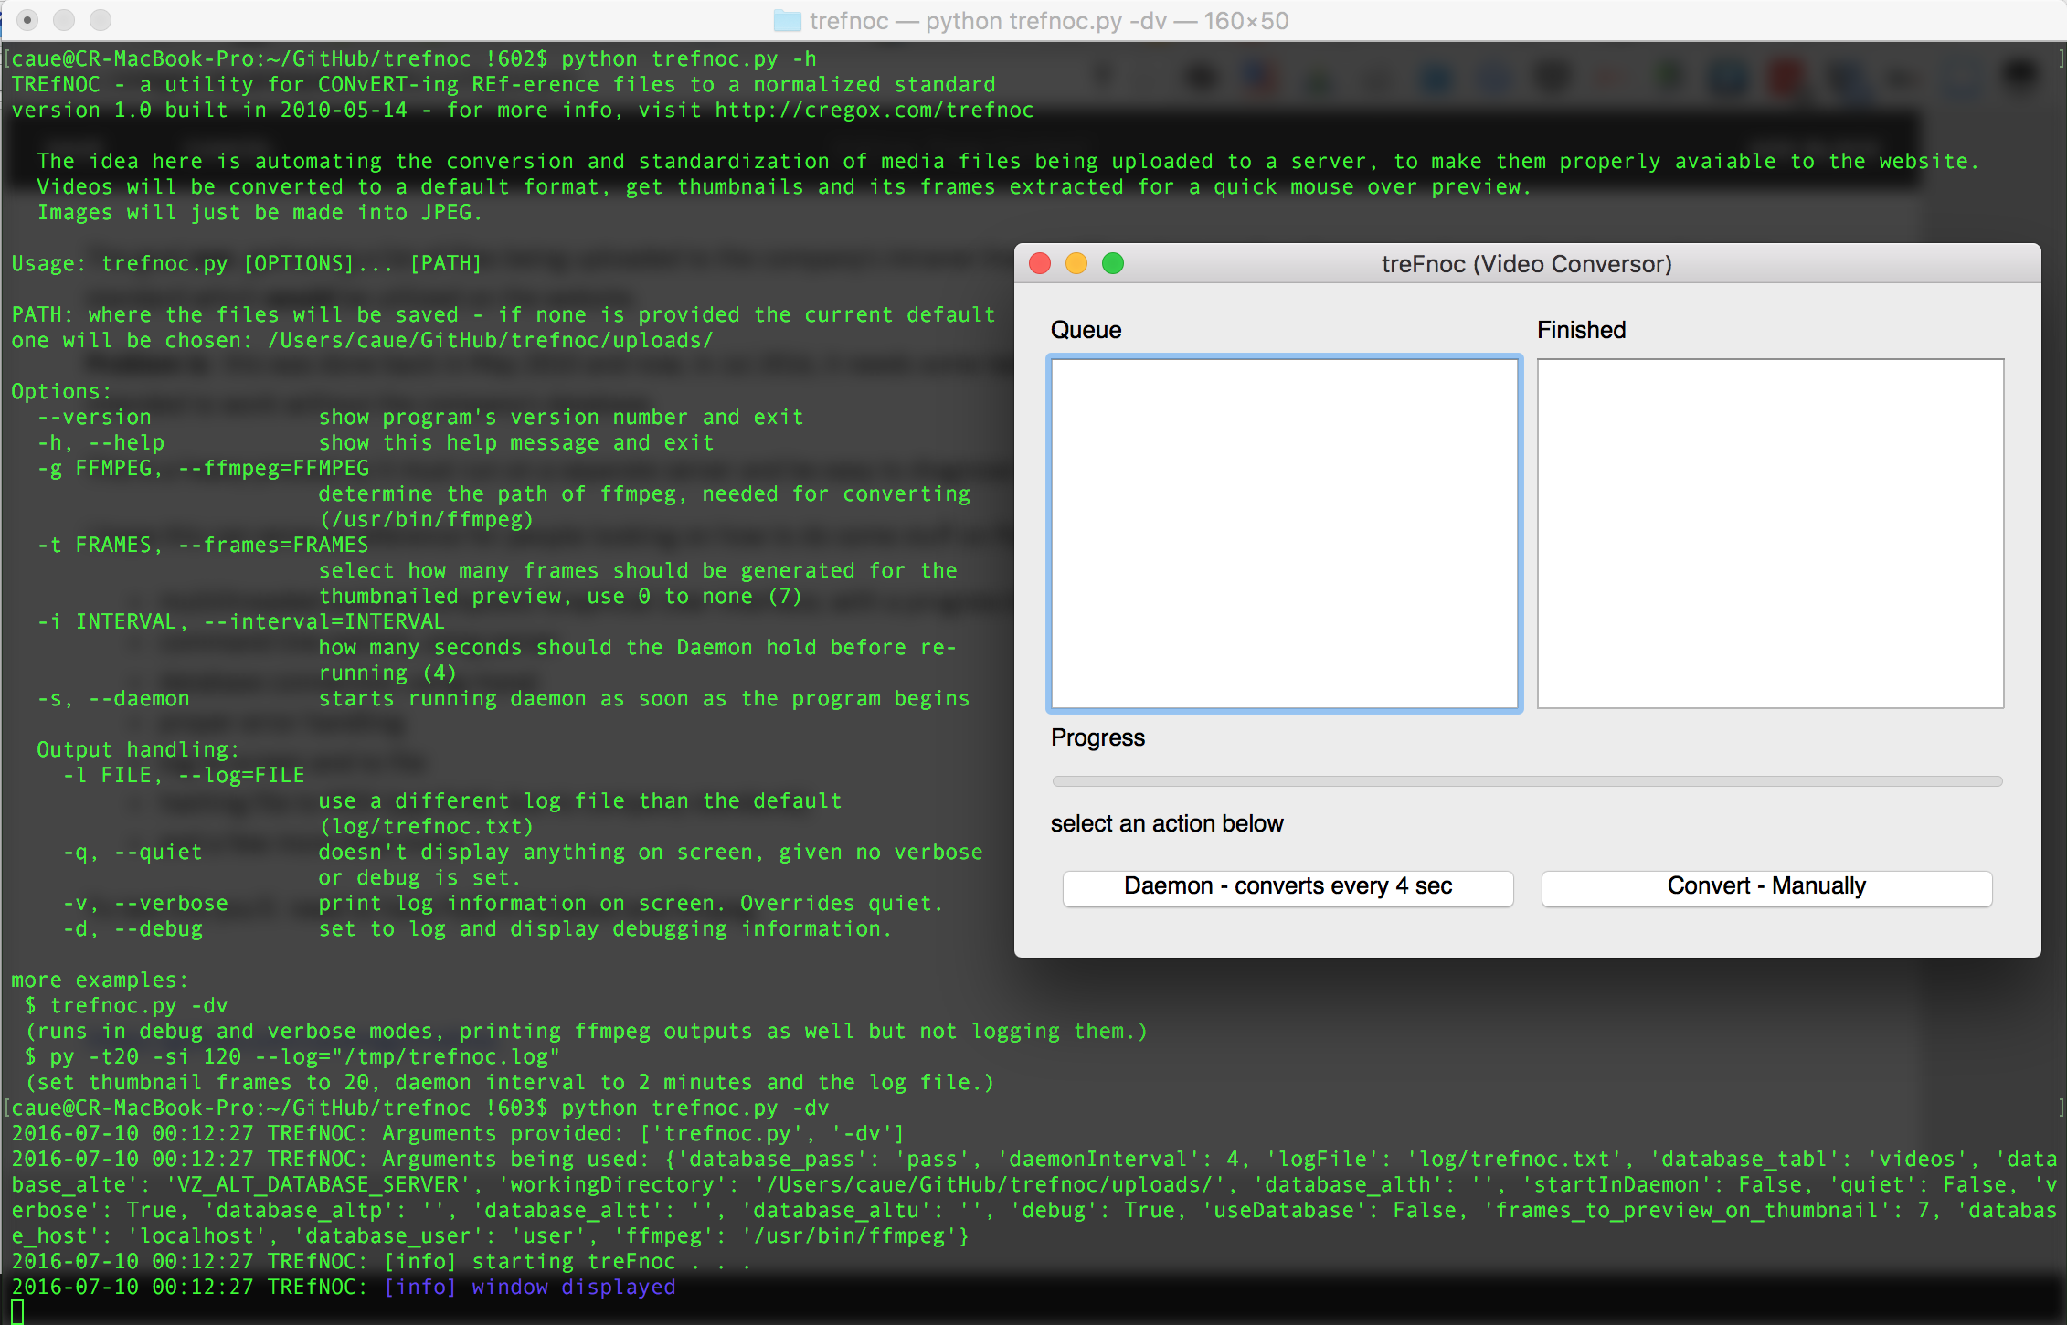Click the Progress bar in treFnoc window
The height and width of the screenshot is (1325, 2067).
click(1526, 780)
